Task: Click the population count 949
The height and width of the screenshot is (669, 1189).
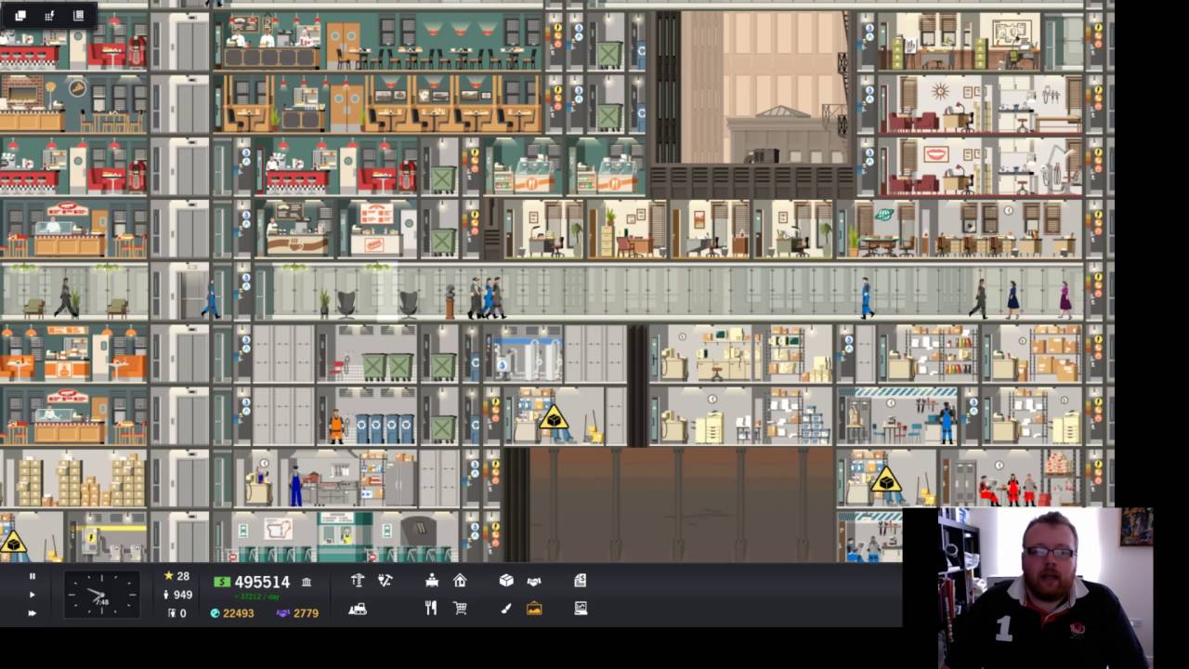Action: (x=176, y=595)
